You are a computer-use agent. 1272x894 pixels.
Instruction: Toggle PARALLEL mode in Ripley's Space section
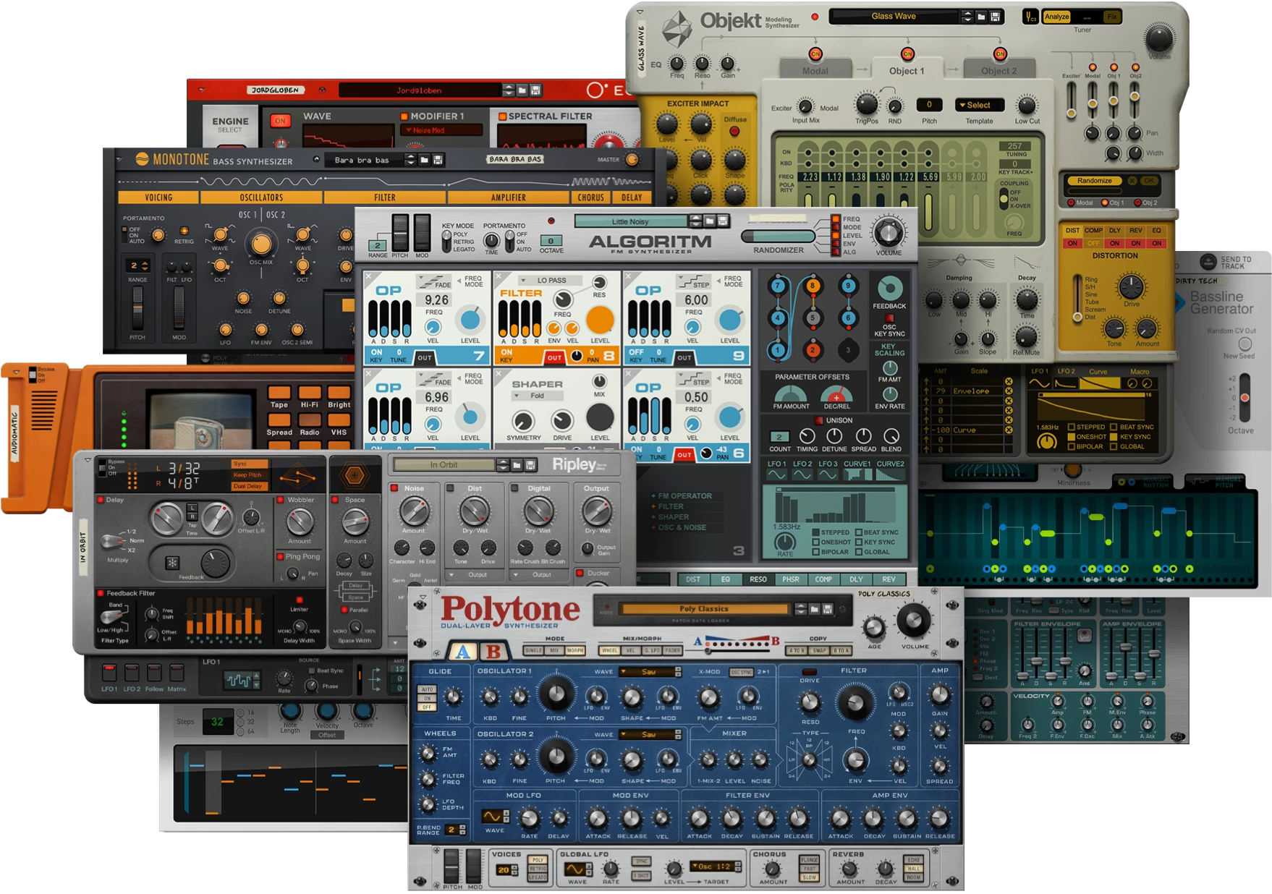344,610
